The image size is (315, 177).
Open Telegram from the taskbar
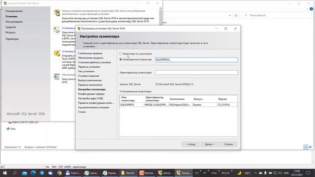pos(42,173)
